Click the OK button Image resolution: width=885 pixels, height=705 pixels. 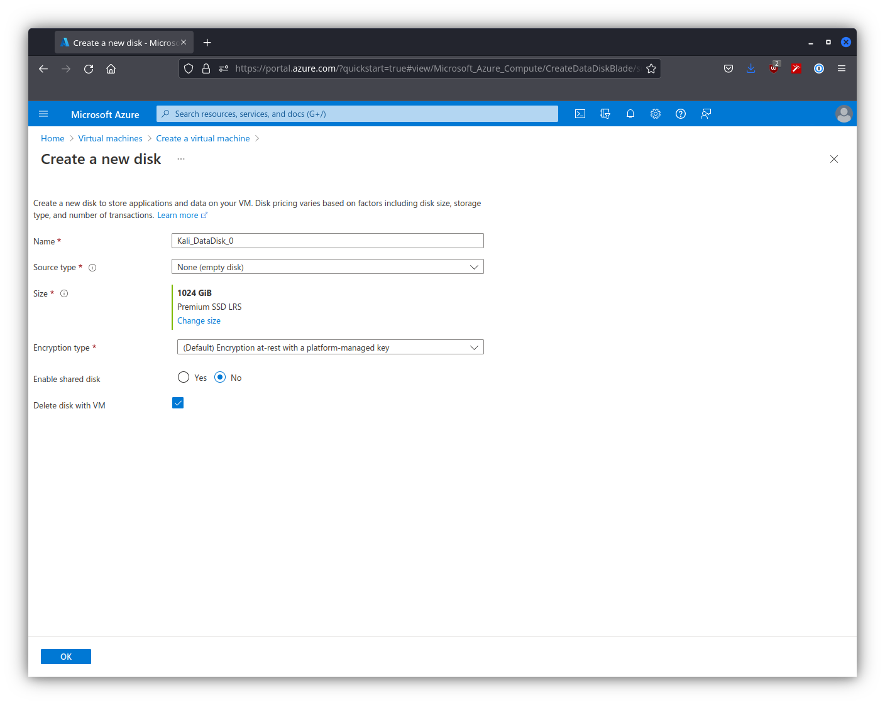coord(66,657)
